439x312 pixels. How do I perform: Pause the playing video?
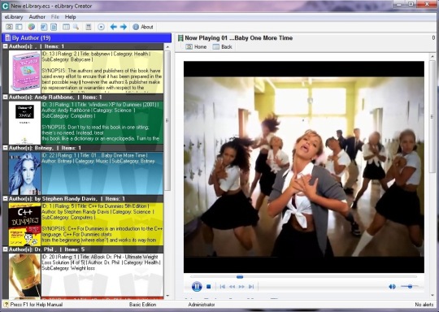[197, 287]
